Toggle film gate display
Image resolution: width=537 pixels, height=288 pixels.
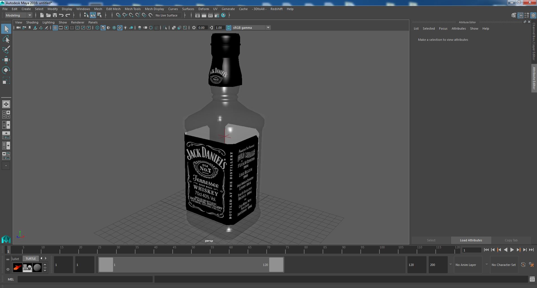61,28
